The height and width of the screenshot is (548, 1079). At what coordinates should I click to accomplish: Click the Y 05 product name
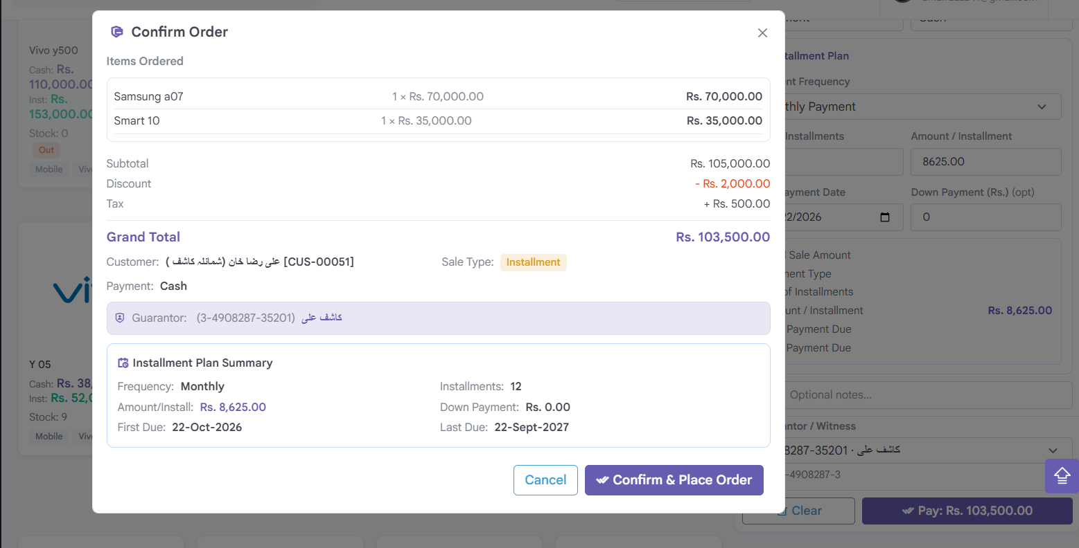pos(40,365)
